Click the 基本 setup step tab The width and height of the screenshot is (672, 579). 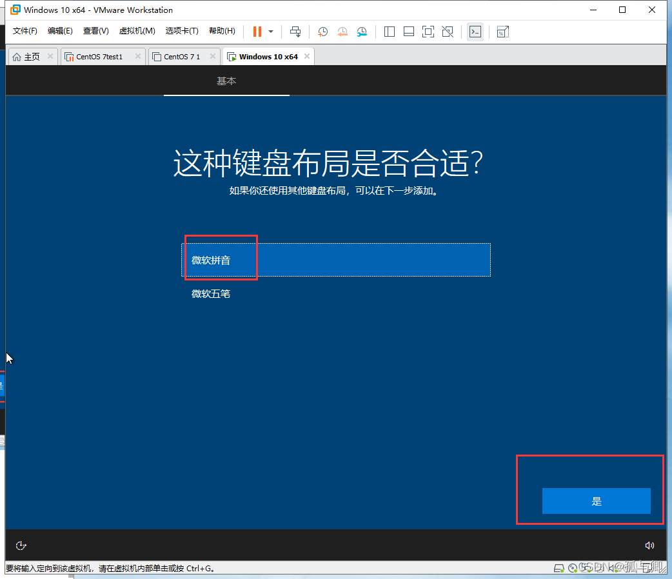pos(226,81)
